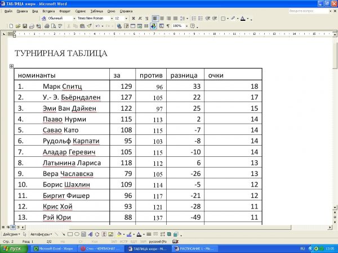Open the Формат menu
Image resolution: width=338 pixels, height=253 pixels.
pos(65,11)
